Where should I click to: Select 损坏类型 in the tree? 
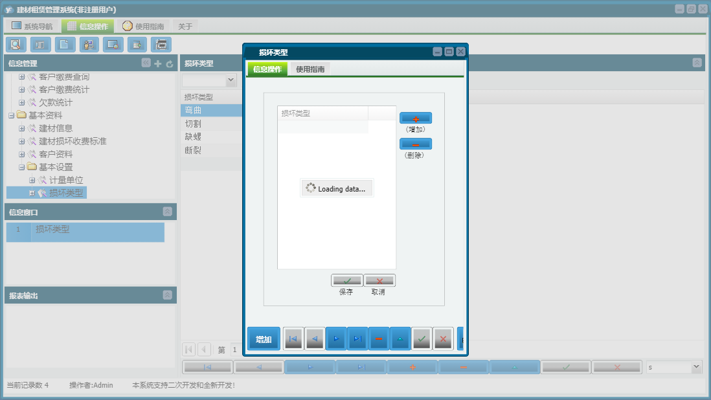tap(66, 193)
